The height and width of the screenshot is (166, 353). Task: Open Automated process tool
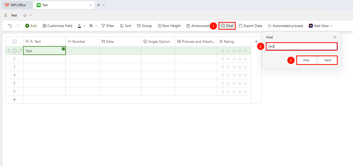[285, 26]
